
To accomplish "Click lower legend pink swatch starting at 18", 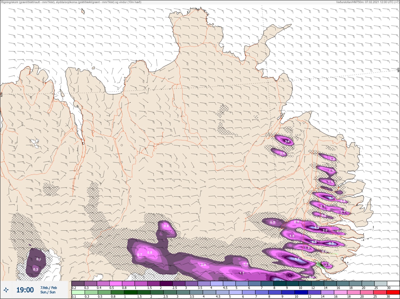I will pos(353,292).
